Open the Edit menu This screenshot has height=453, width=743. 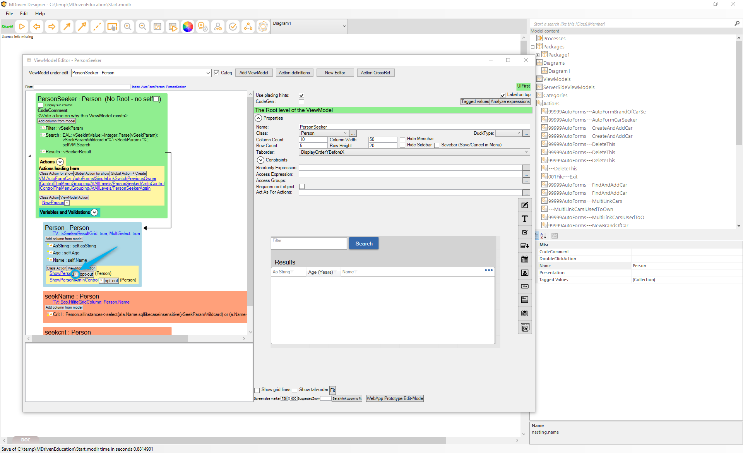click(x=24, y=14)
